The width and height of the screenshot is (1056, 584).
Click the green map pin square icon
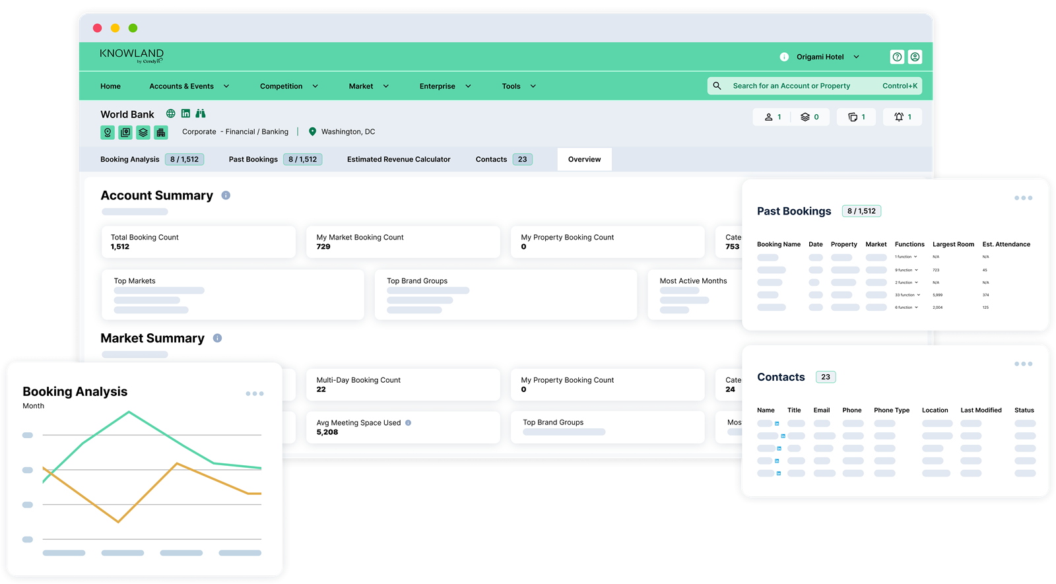tap(108, 133)
